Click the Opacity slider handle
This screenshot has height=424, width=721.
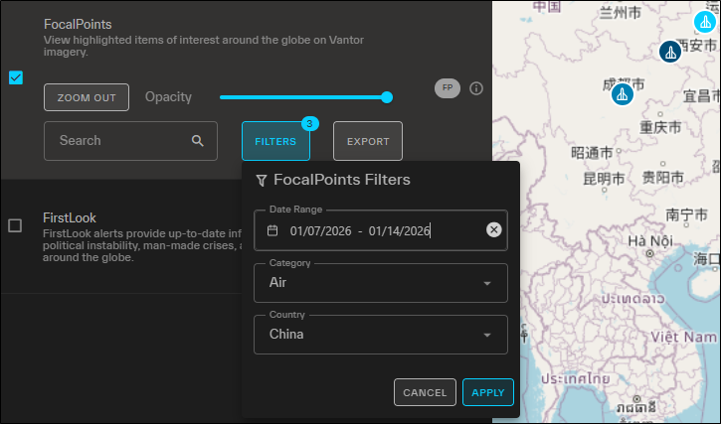click(x=387, y=97)
